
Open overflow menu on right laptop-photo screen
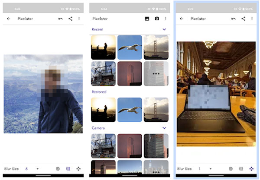pos(252,19)
